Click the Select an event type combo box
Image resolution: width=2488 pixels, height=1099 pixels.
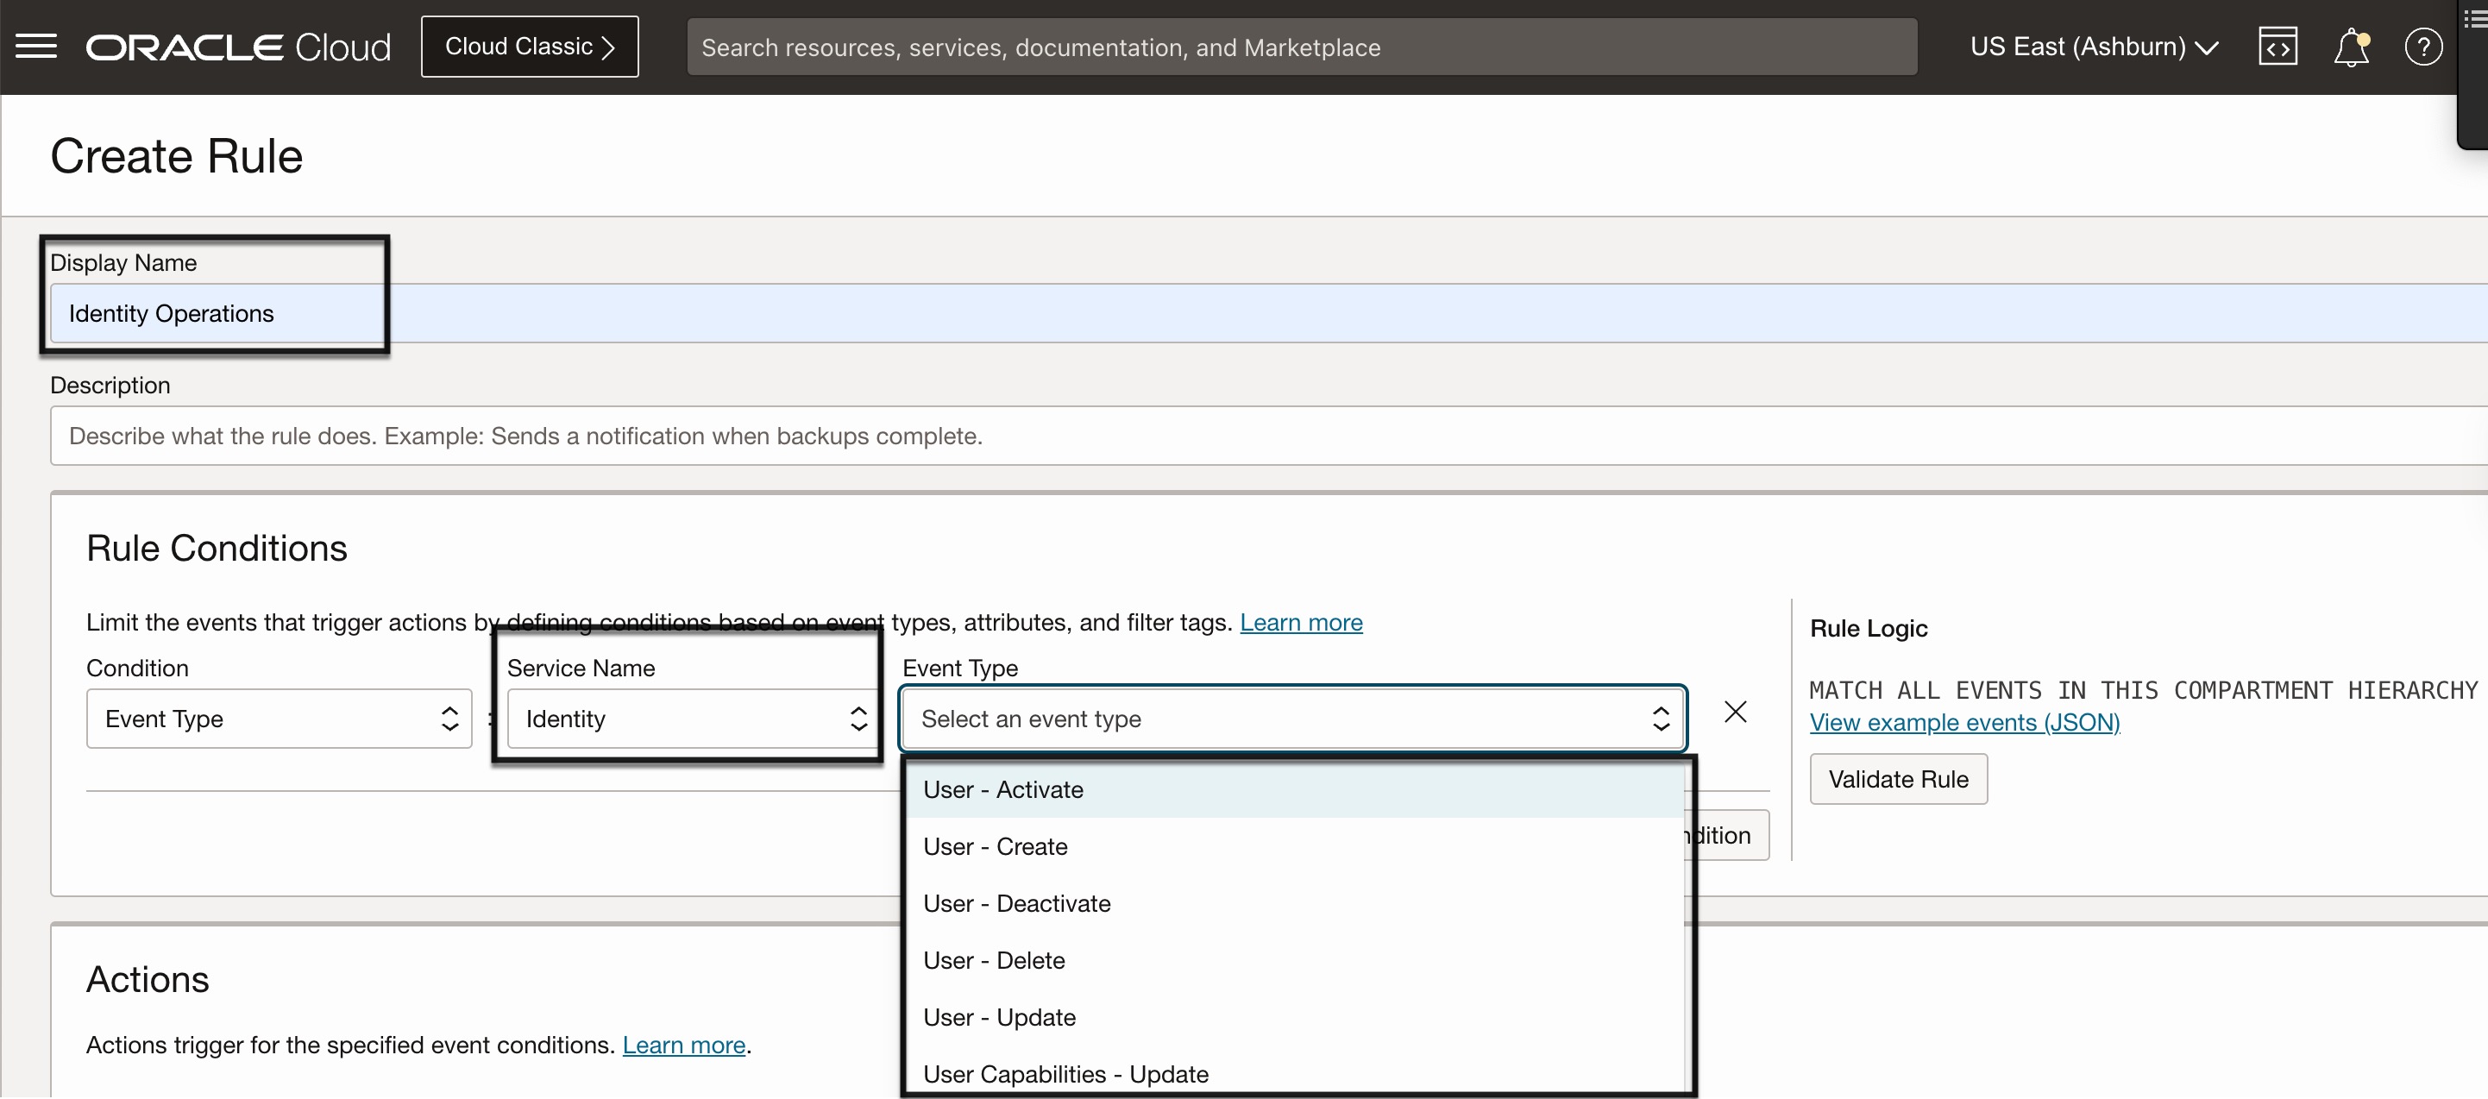pos(1291,719)
